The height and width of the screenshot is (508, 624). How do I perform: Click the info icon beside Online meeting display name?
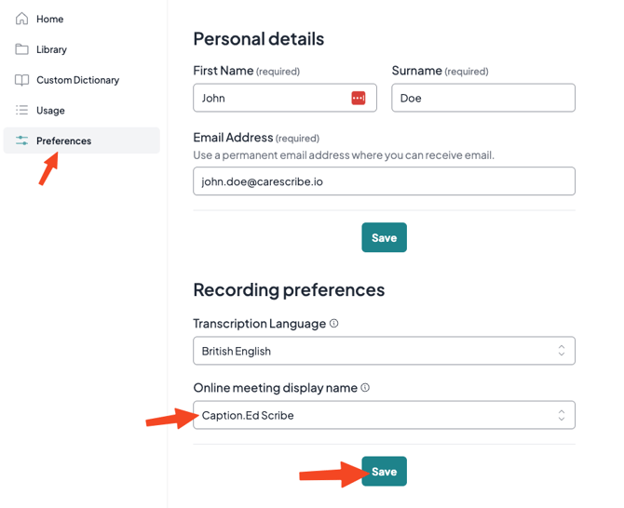coord(365,388)
